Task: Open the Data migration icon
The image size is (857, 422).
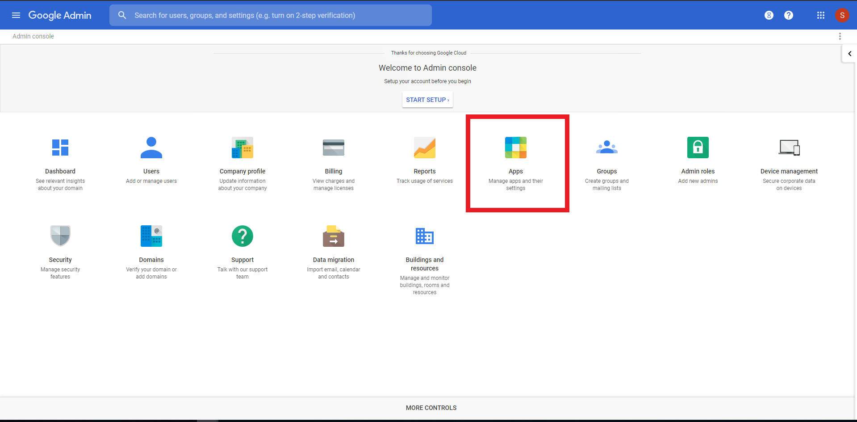Action: click(334, 236)
